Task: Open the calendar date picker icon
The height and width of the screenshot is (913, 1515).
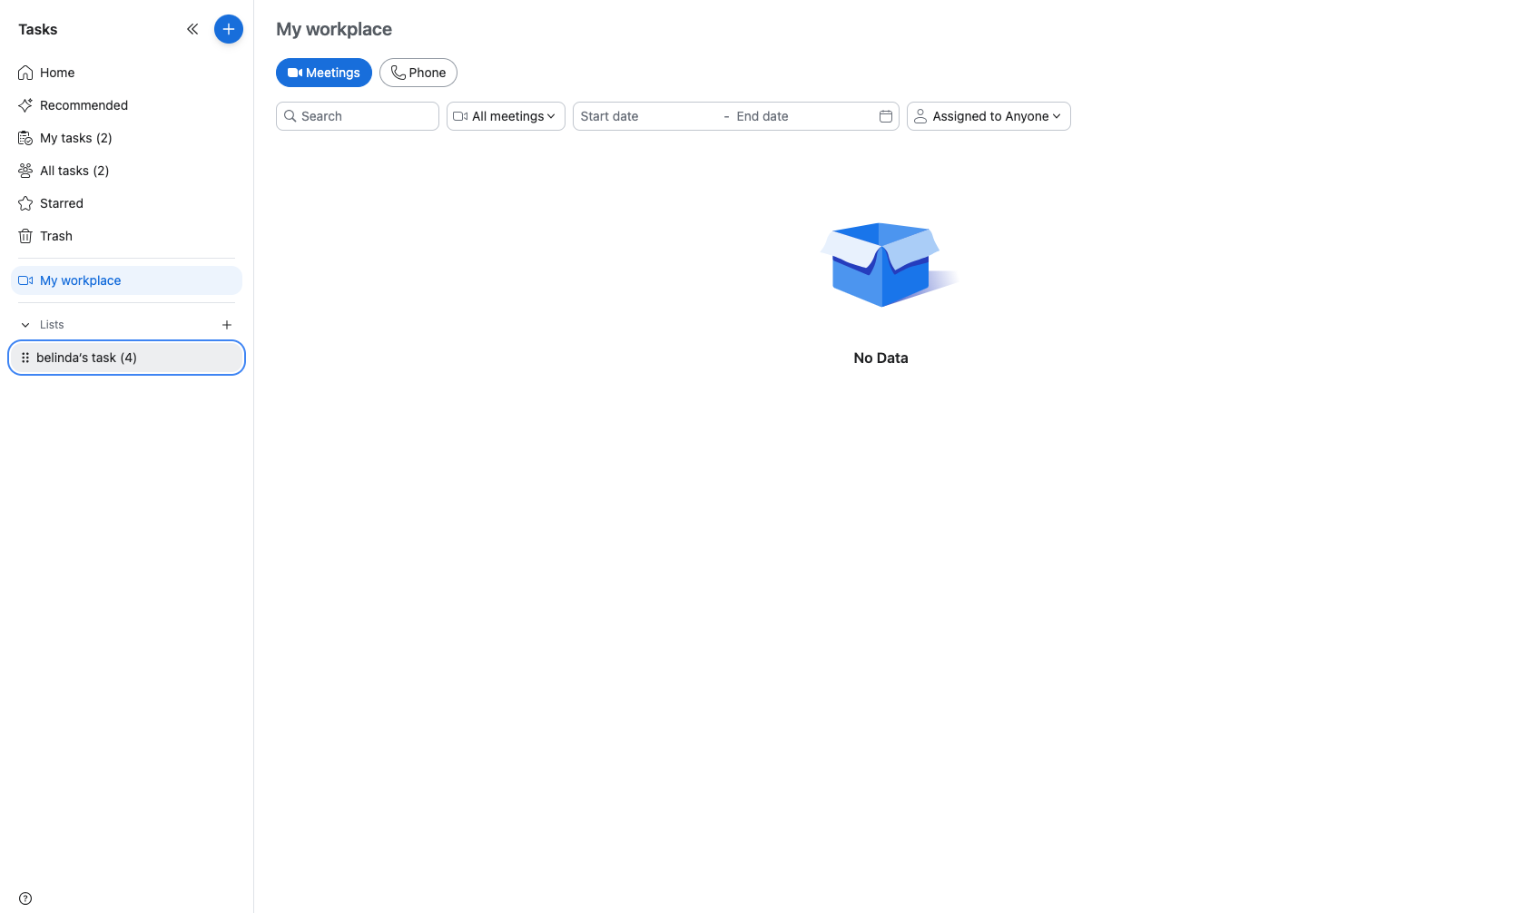Action: click(x=886, y=116)
